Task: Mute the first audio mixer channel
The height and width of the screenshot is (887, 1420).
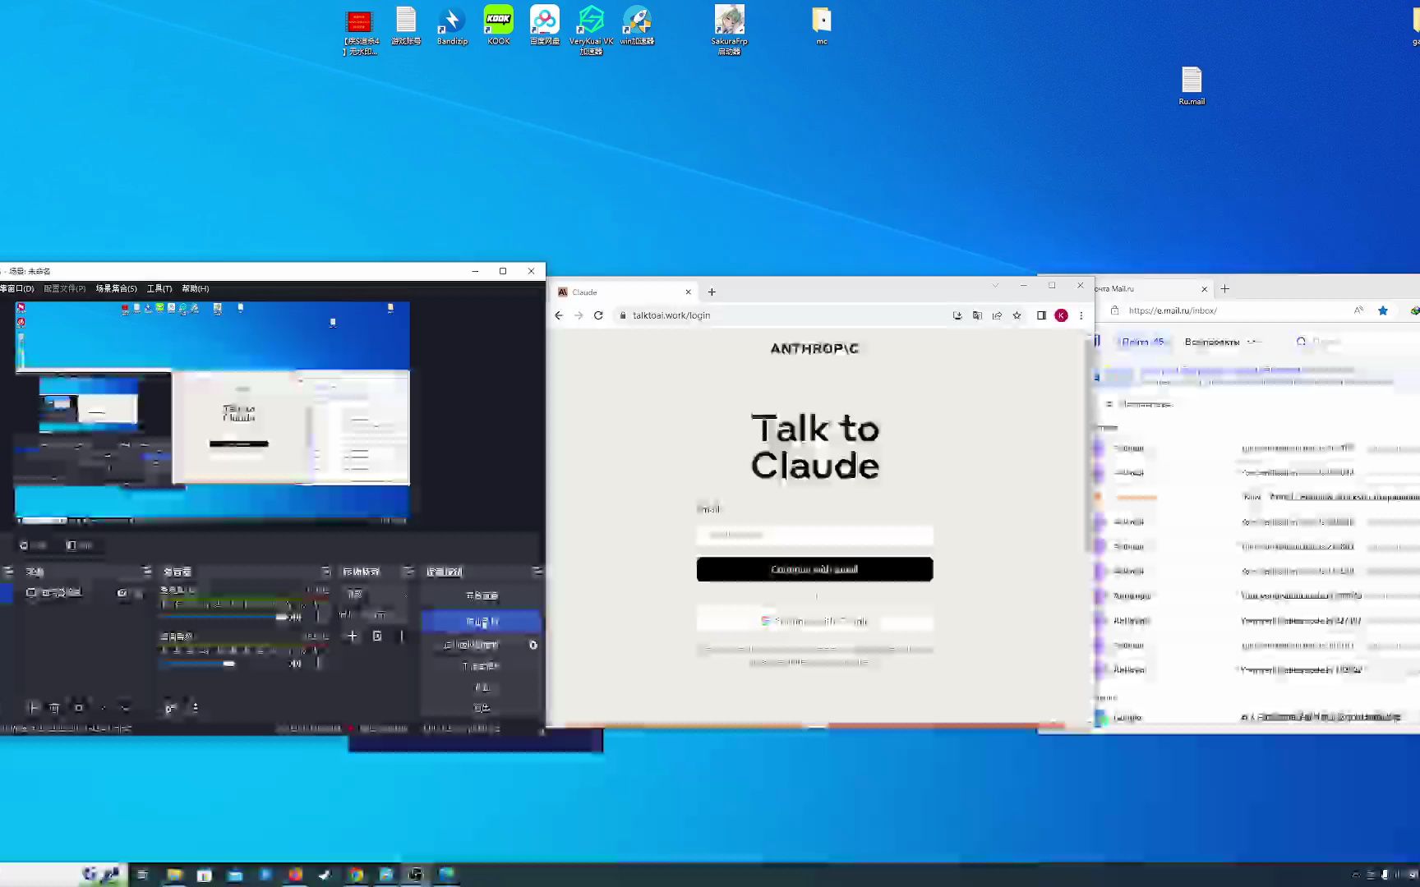Action: coord(295,617)
